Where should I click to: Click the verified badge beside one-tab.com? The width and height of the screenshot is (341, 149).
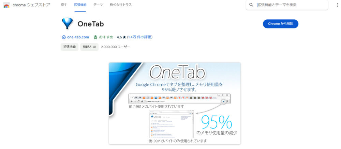click(x=64, y=37)
